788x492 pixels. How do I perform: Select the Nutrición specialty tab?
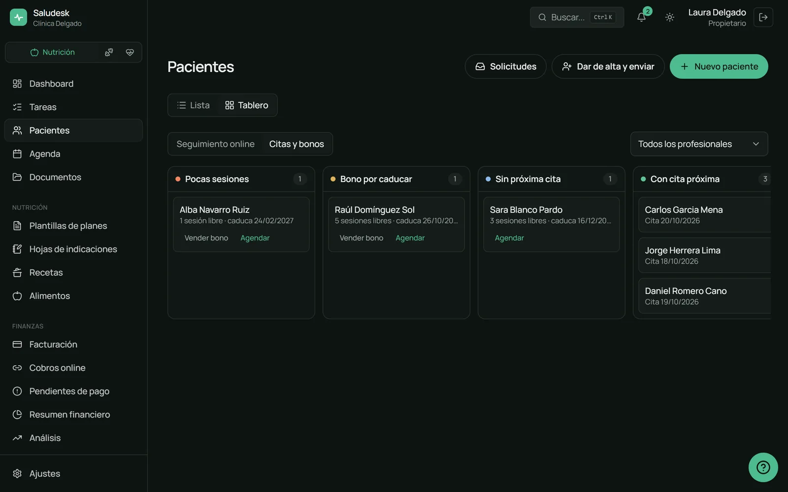[x=52, y=52]
